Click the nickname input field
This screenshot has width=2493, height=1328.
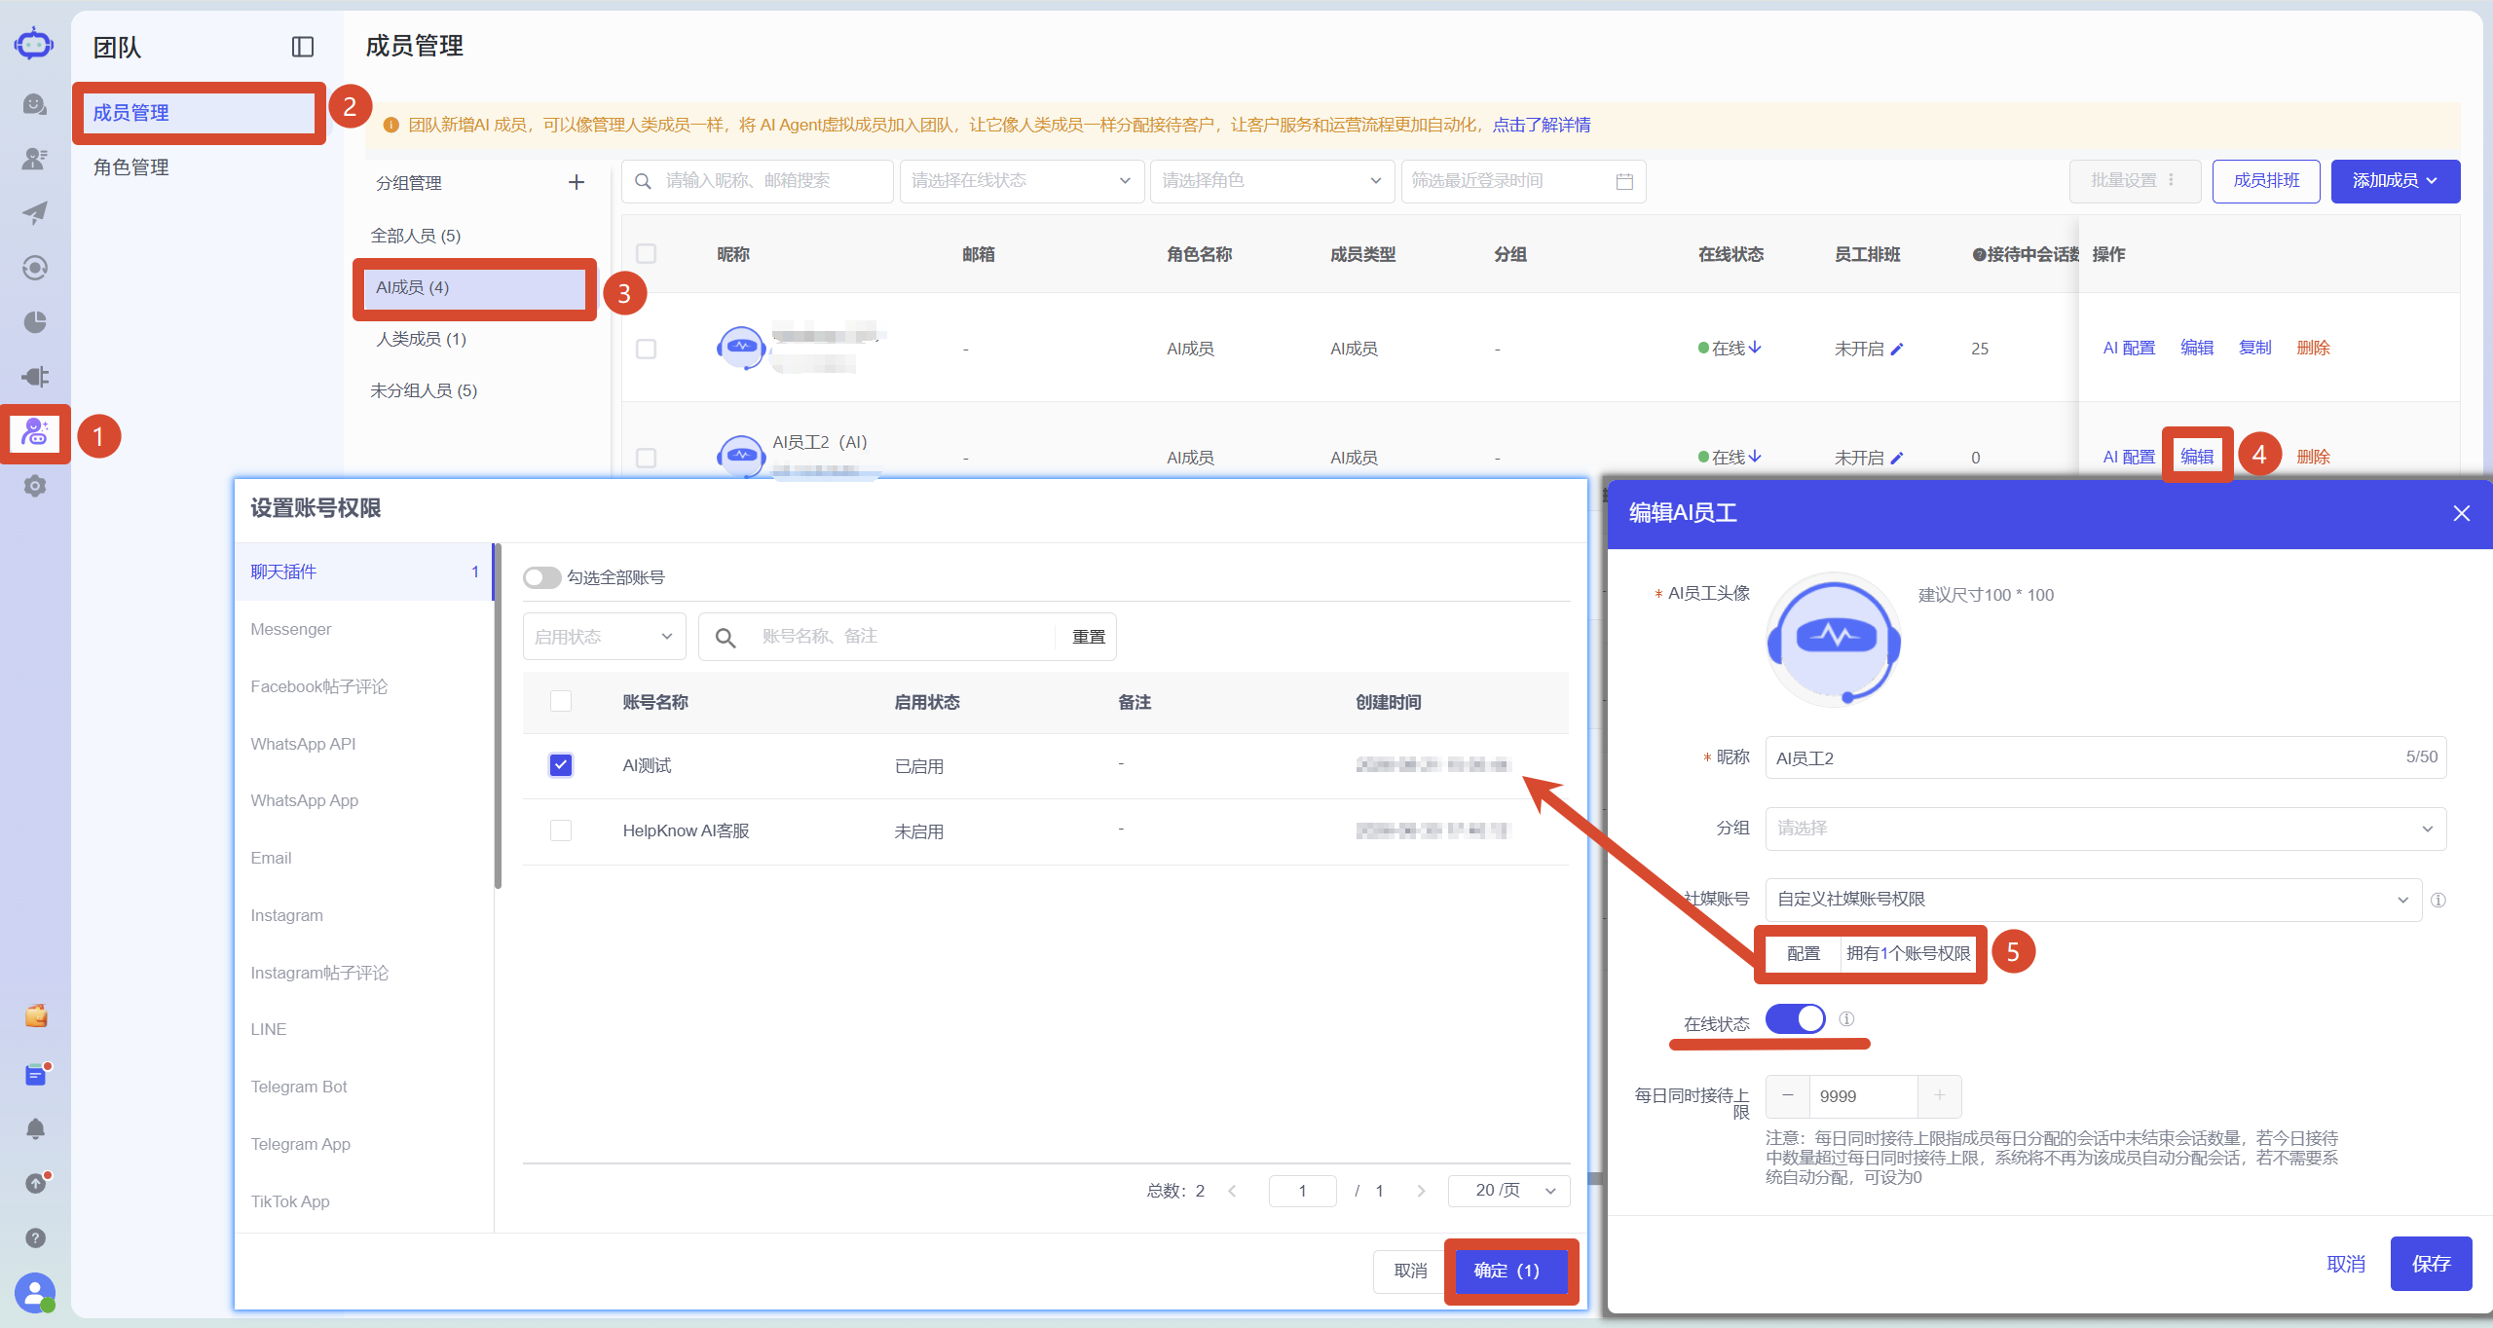2105,757
